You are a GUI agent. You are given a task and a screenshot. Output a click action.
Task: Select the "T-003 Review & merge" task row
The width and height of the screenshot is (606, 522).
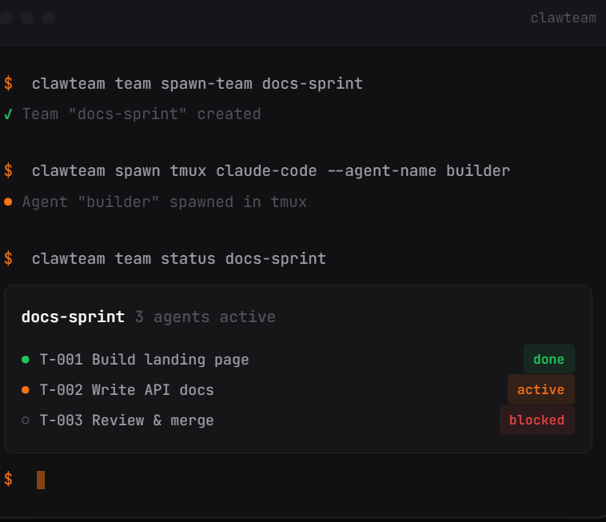click(298, 420)
